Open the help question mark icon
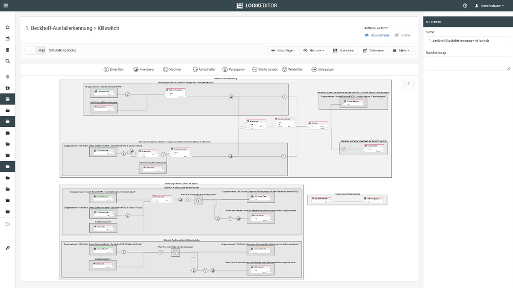The height and width of the screenshot is (288, 513). [x=465, y=6]
